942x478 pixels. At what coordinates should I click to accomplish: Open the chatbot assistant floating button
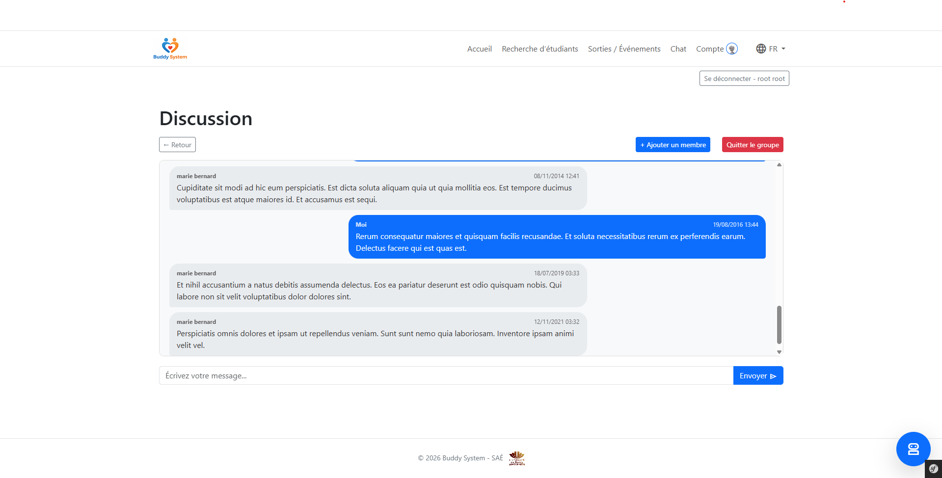pyautogui.click(x=913, y=449)
